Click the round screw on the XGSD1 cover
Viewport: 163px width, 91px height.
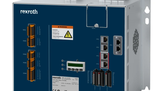click(96, 26)
